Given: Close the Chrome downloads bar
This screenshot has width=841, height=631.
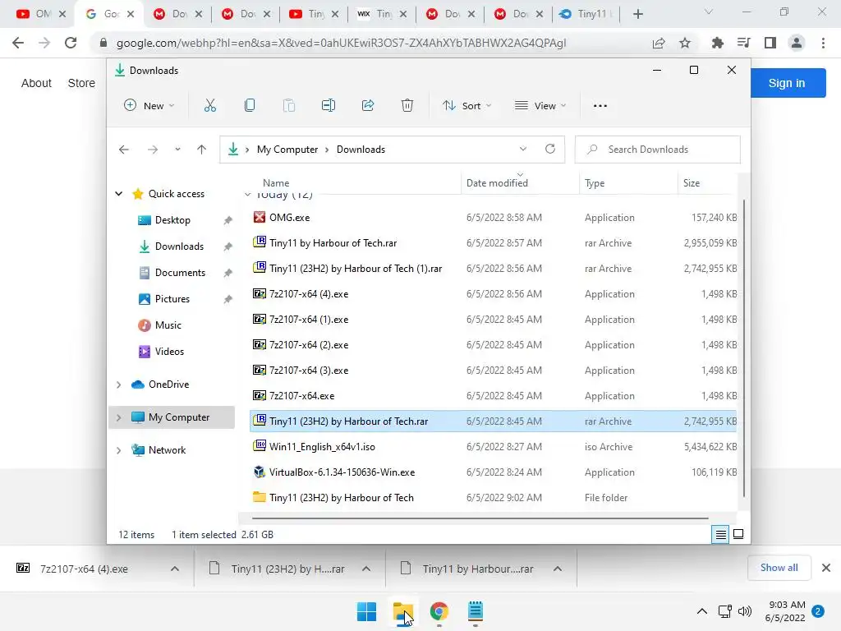Looking at the screenshot, I should (826, 568).
